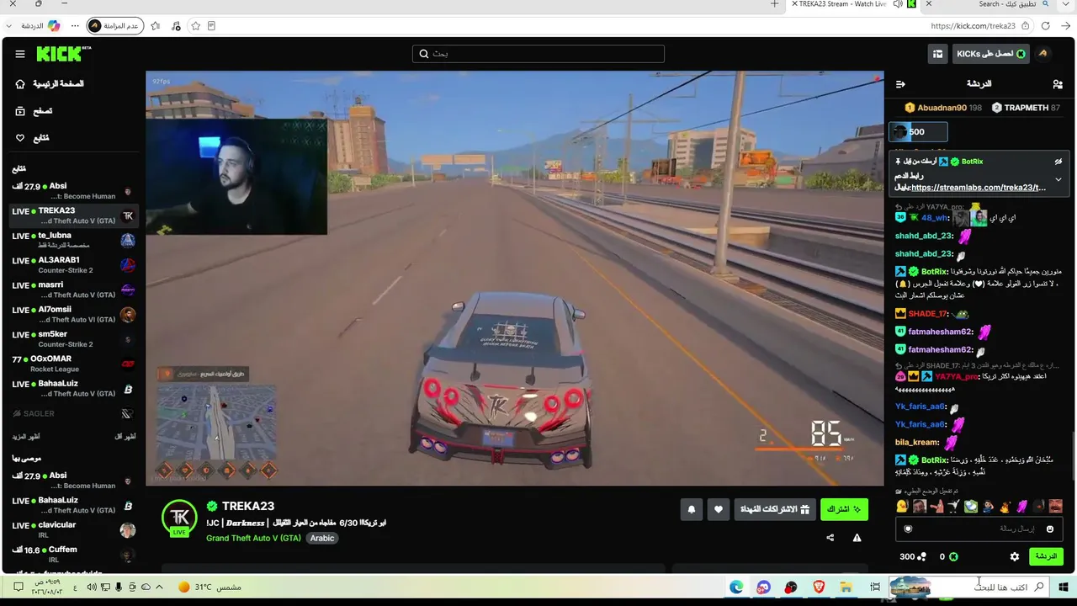This screenshot has width=1077, height=606.
Task: Open TRAPMETH leaderboard entry
Action: point(1026,108)
